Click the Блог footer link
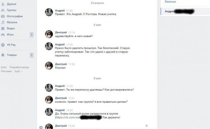 click(x=4, y=67)
